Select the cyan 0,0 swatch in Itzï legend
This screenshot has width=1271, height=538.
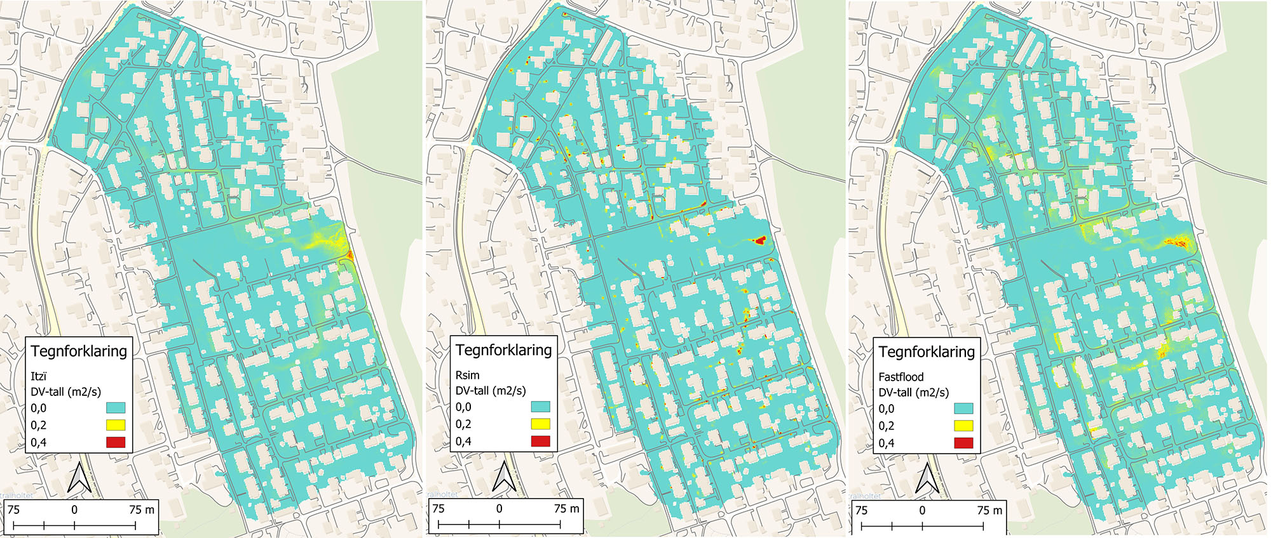coord(115,408)
